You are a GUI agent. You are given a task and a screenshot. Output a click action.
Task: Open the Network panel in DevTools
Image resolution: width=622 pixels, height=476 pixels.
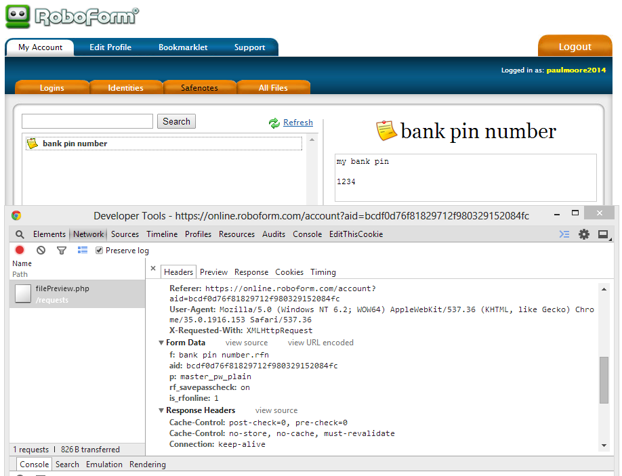point(88,234)
